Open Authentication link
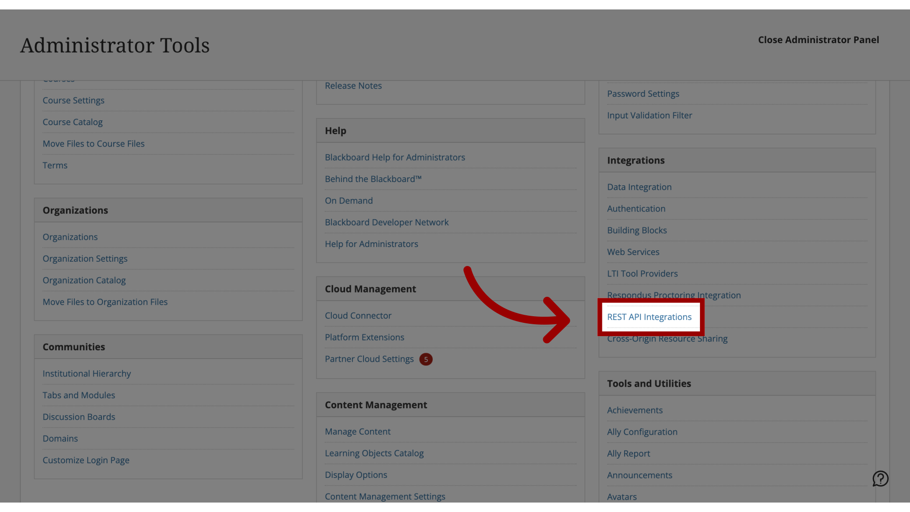This screenshot has height=512, width=910. coord(636,209)
